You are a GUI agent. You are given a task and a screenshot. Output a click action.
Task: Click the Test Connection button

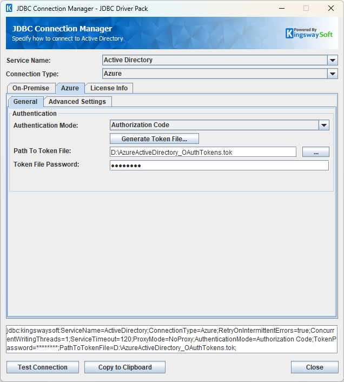(43, 367)
